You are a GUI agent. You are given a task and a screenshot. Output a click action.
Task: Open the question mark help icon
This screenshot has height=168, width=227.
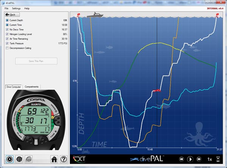tap(64, 159)
